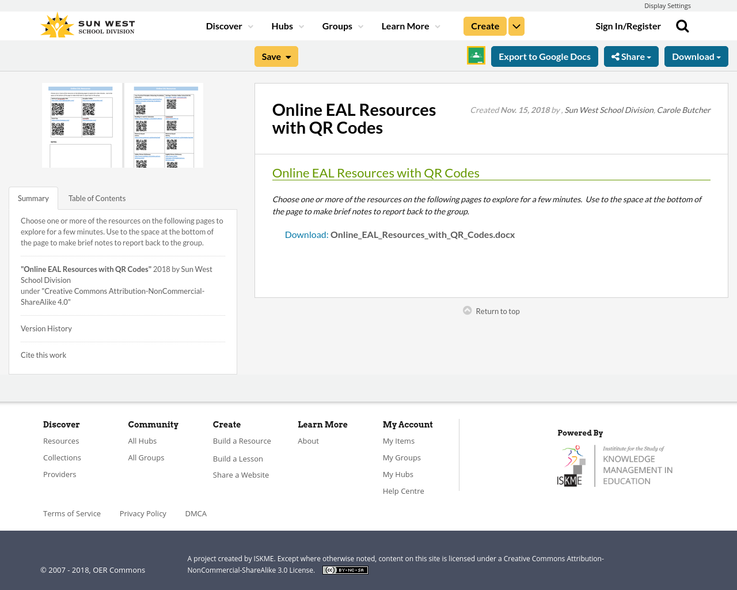
Task: Expand the Download dropdown
Action: pyautogui.click(x=696, y=56)
